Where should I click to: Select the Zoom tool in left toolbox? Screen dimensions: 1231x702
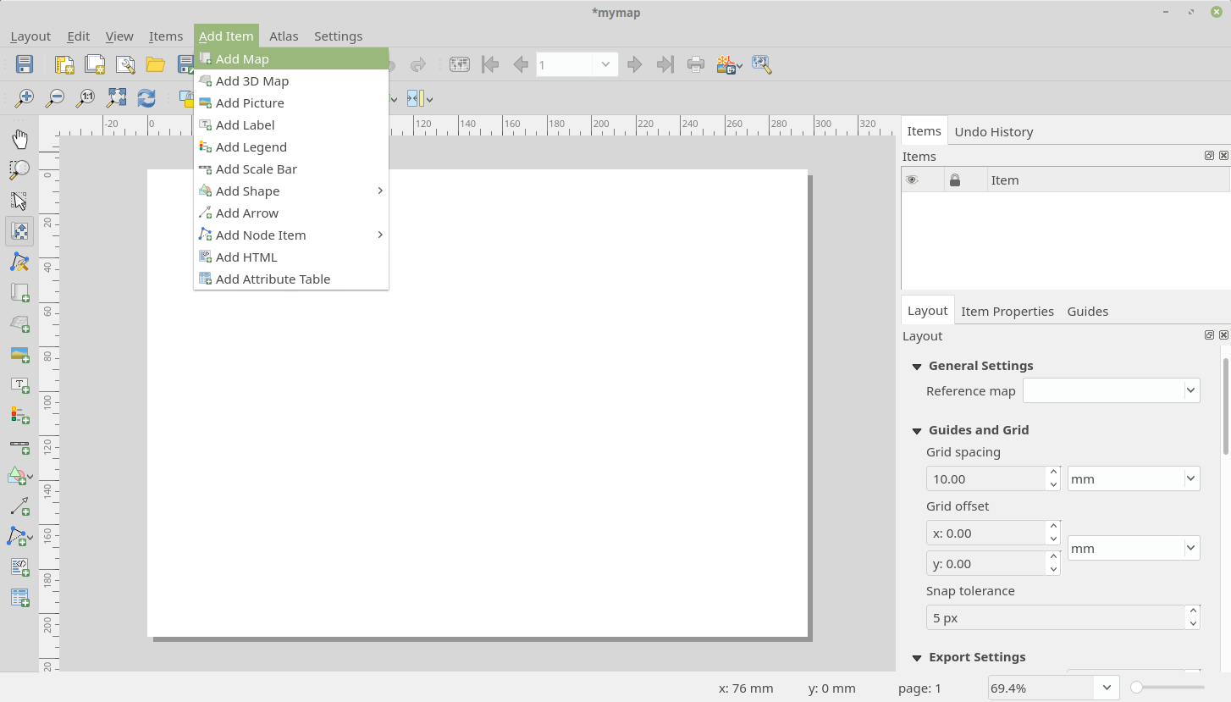tap(19, 169)
